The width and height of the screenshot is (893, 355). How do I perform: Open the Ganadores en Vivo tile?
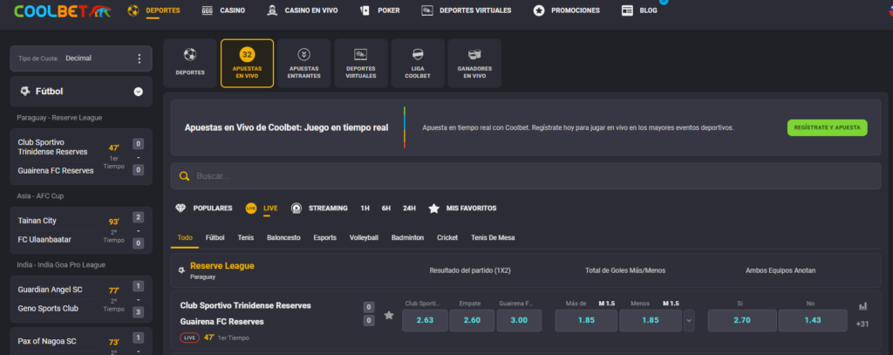474,64
